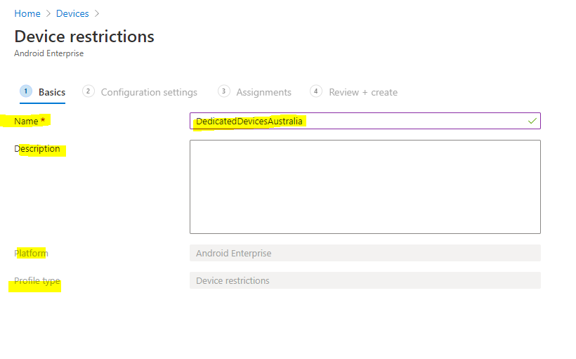Select the Review + create tab
This screenshot has height=359, width=576.
click(363, 92)
